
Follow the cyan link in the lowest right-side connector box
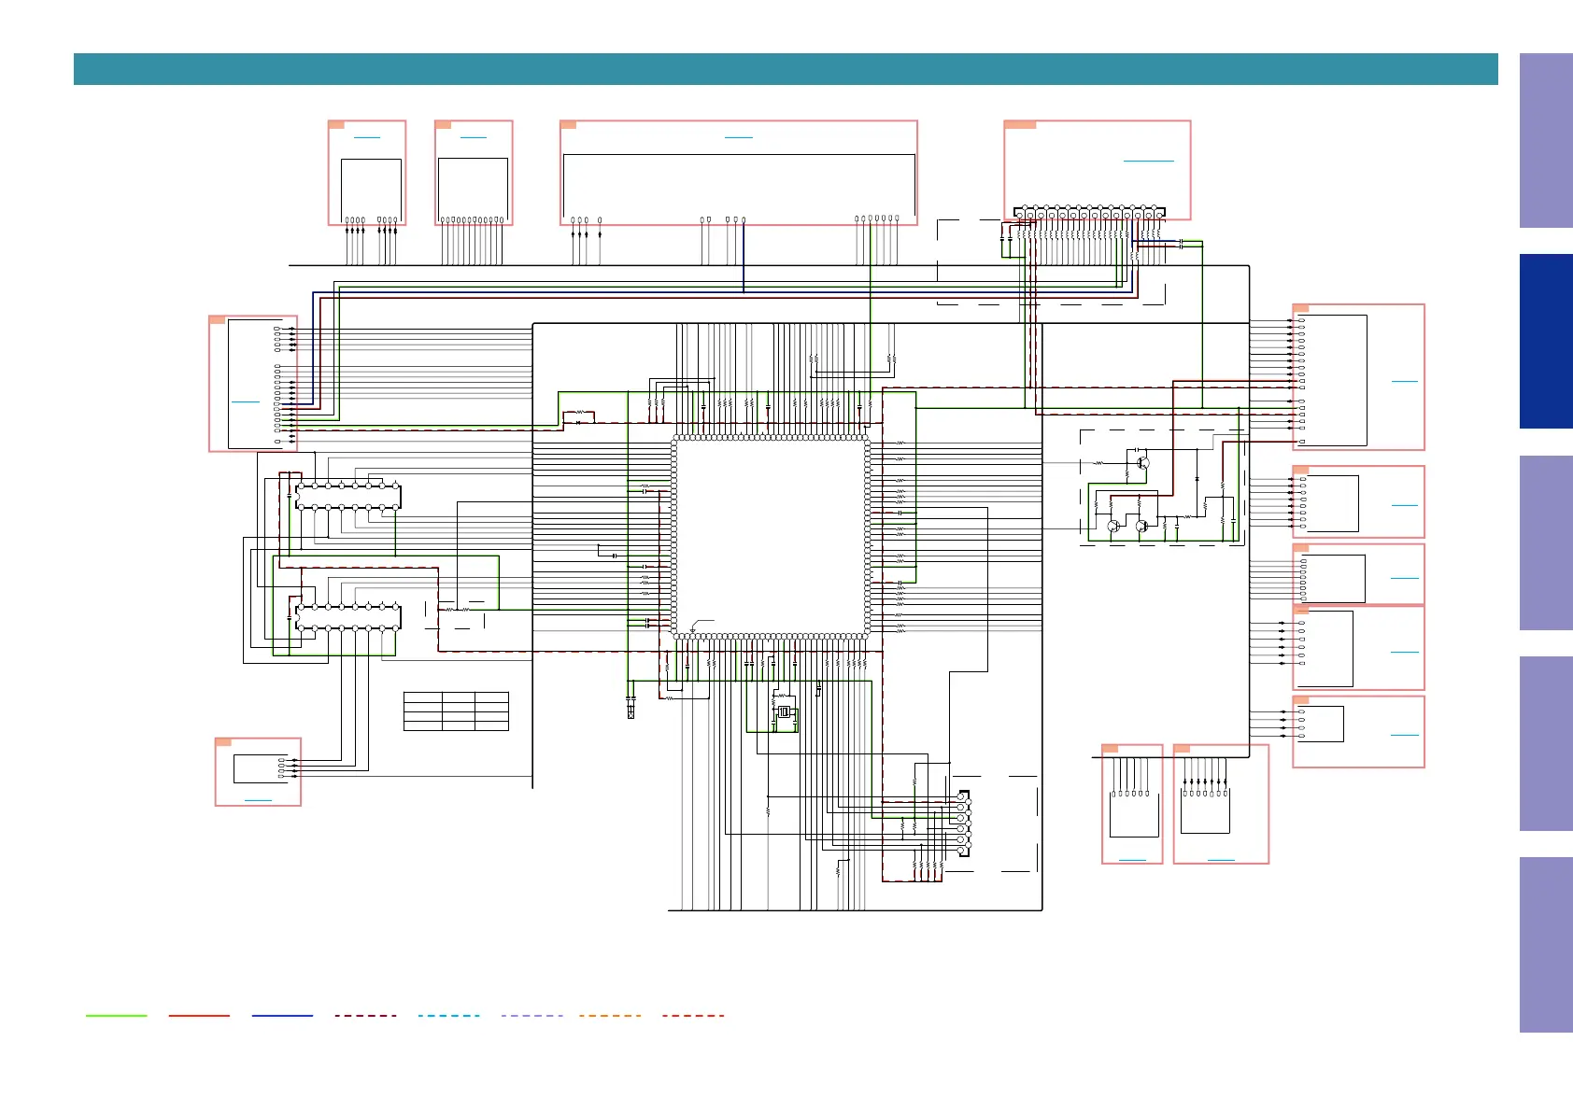click(x=1404, y=735)
